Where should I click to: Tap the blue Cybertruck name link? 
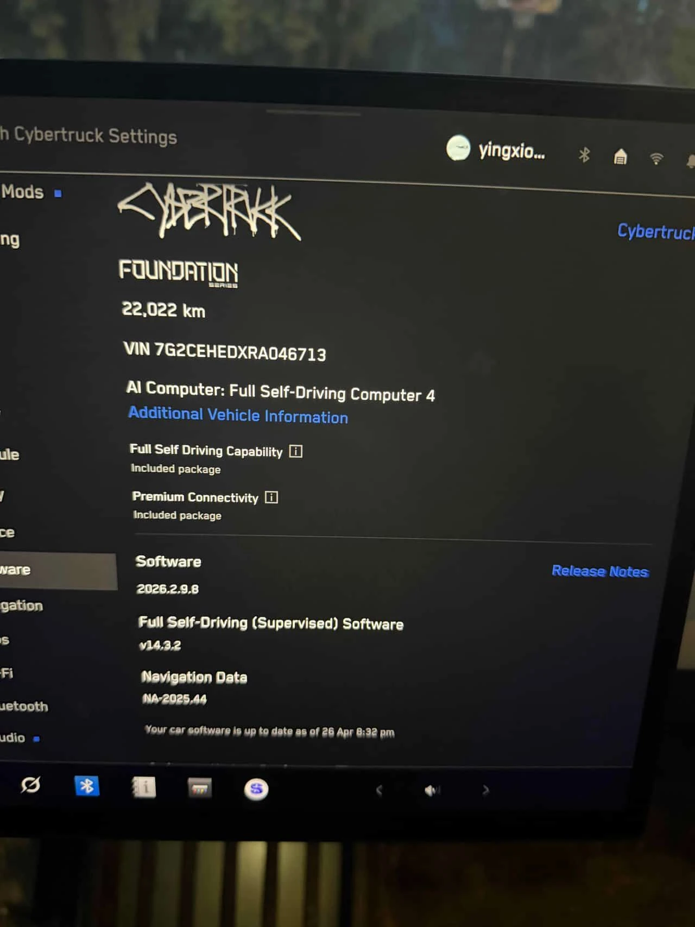pyautogui.click(x=656, y=232)
